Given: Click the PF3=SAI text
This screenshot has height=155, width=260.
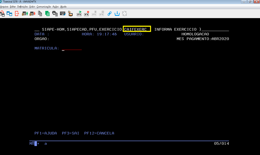Looking at the screenshot, I should (70, 133).
